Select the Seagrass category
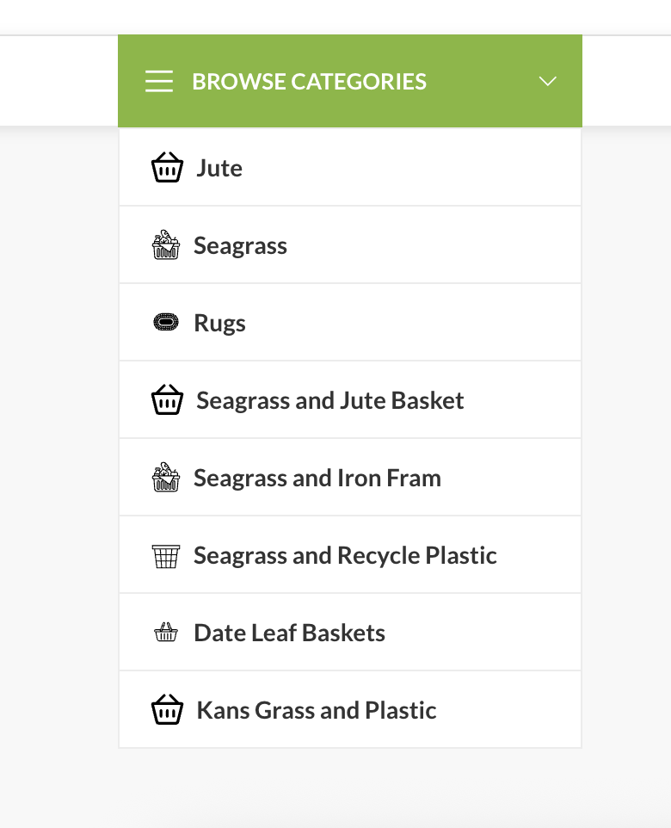The height and width of the screenshot is (828, 671). [350, 245]
